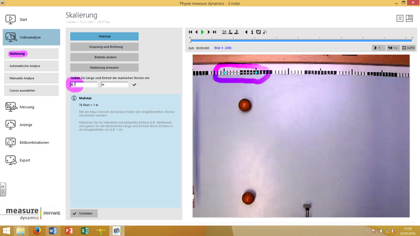Click the video info icon

click(252, 32)
